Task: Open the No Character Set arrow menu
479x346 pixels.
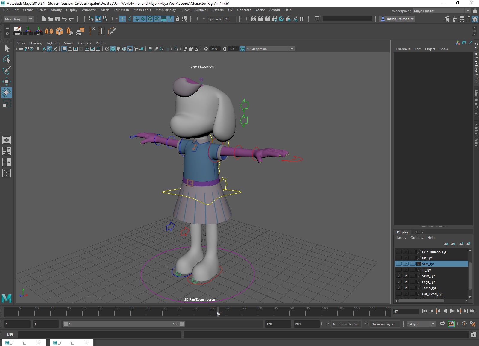Action: click(x=328, y=324)
